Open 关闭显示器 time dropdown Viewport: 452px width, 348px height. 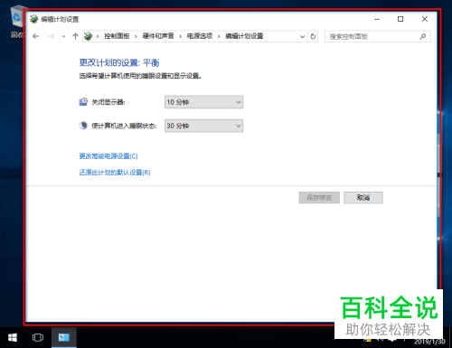tap(203, 102)
